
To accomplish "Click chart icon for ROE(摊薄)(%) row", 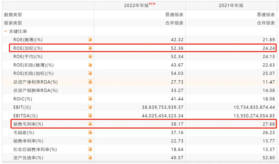I will [90, 40].
